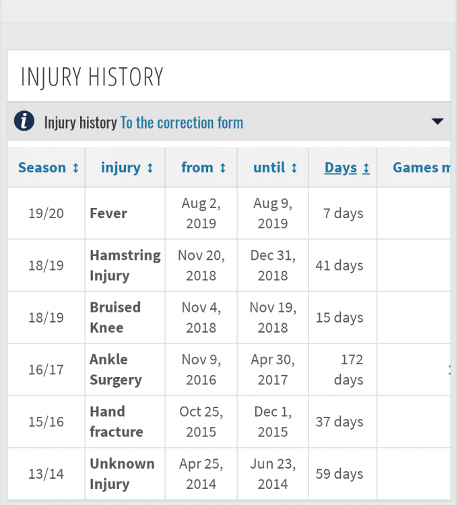Select the Ankle Surgery row
458x505 pixels.
pyautogui.click(x=229, y=370)
